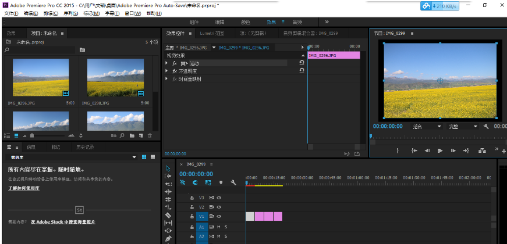Image resolution: width=507 pixels, height=244 pixels.
Task: Open master clip dropdown arrow in Effect Controls
Action: pyautogui.click(x=214, y=48)
